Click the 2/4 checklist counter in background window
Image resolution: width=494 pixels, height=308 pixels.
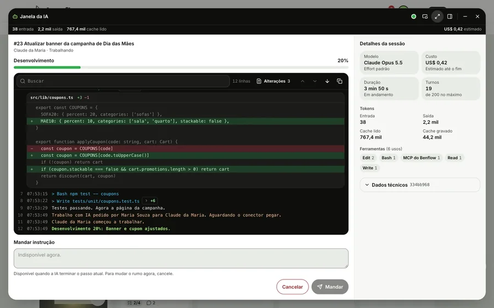tap(134, 303)
